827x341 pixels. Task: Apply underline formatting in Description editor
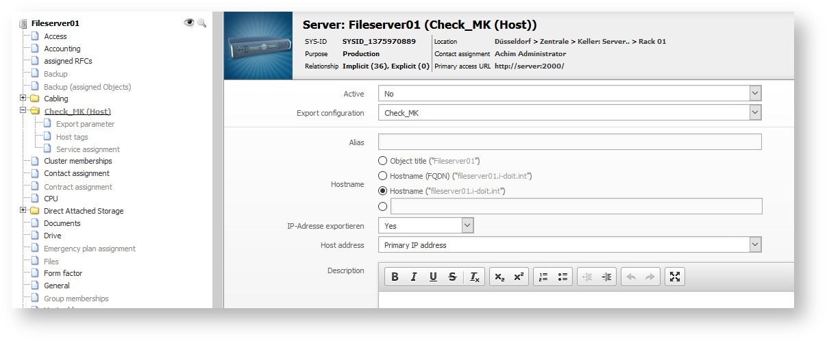[433, 277]
